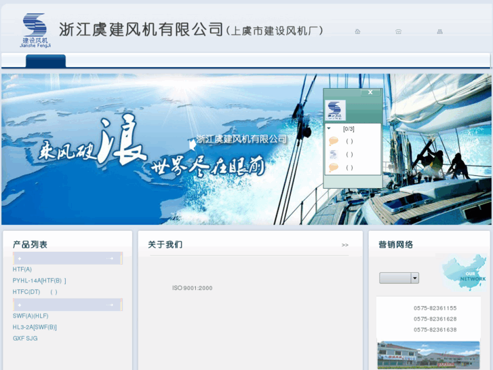Image resolution: width=493 pixels, height=370 pixels.
Task: Click the >> more link beside 关于我们
Action: pyautogui.click(x=345, y=245)
